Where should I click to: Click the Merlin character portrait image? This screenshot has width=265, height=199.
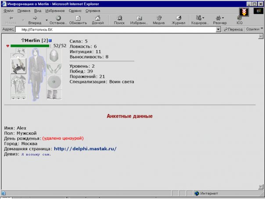36,74
